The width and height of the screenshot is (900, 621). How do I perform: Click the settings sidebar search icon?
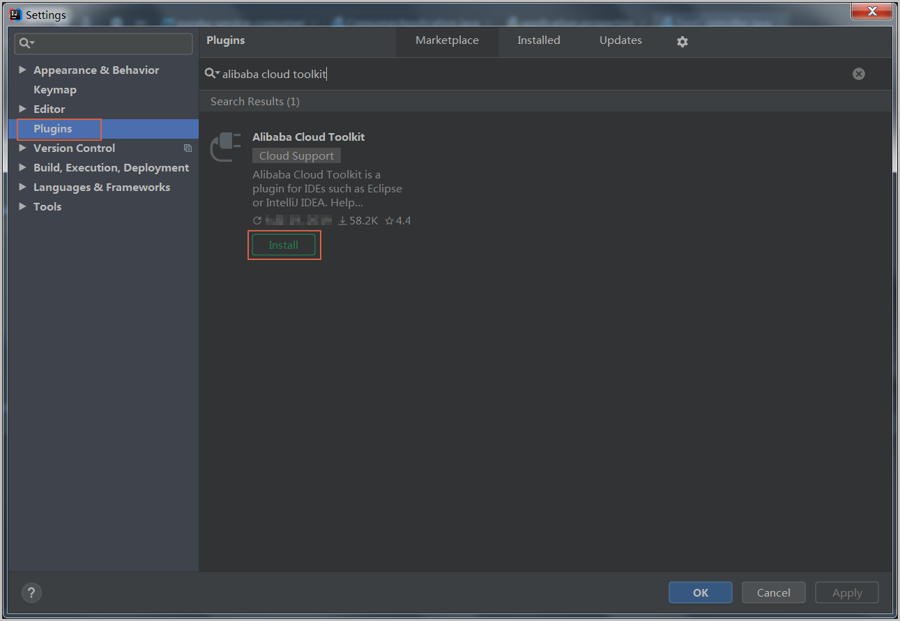[x=26, y=43]
